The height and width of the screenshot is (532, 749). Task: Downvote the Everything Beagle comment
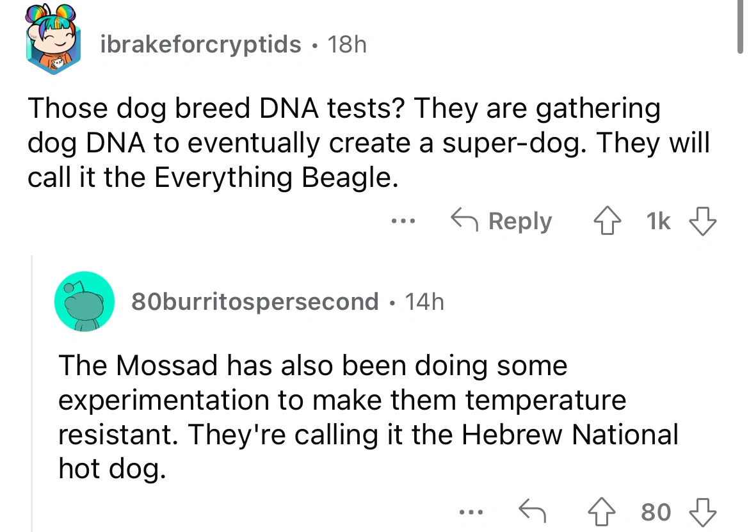701,222
